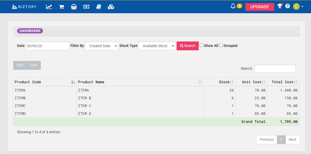Image resolution: width=311 pixels, height=154 pixels.
Task: Open the book icon in navbar
Action: tap(99, 7)
